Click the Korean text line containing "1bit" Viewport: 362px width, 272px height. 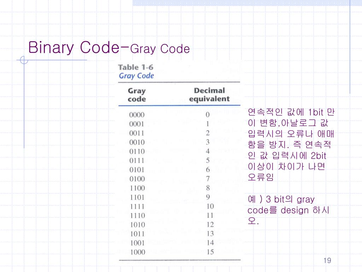[x=291, y=112]
